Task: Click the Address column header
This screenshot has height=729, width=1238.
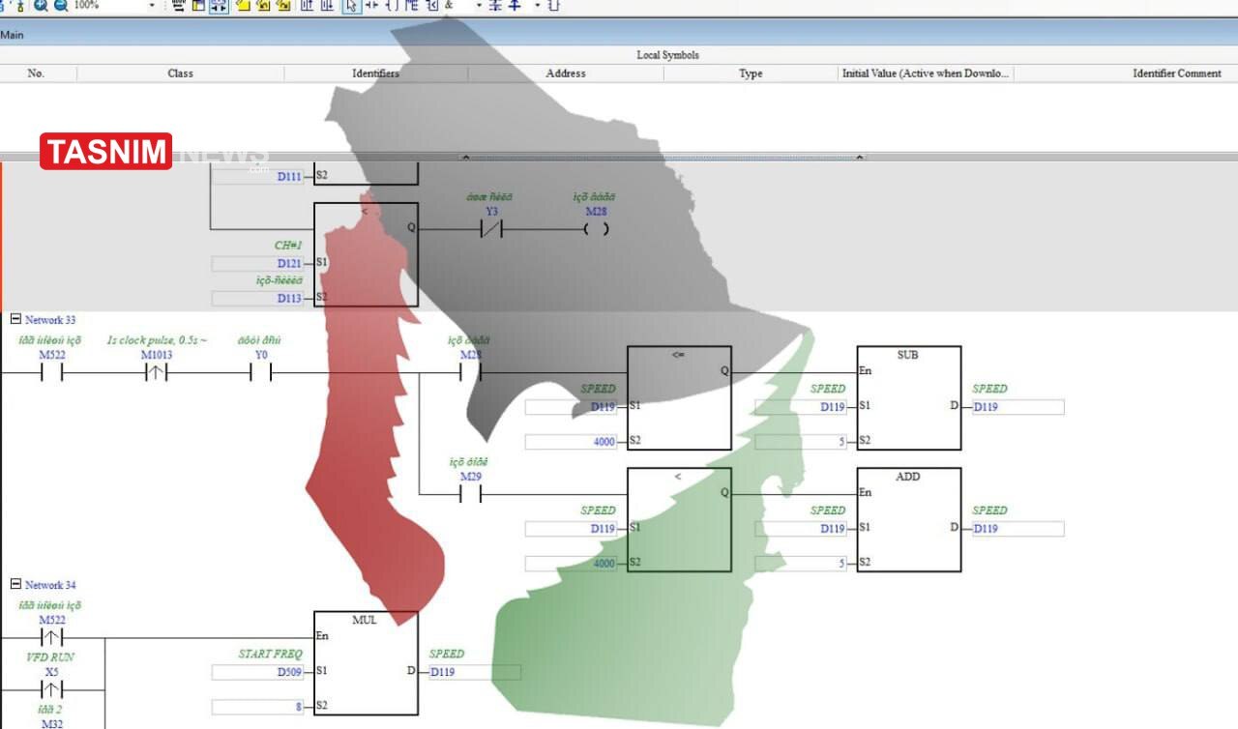Action: pos(566,73)
